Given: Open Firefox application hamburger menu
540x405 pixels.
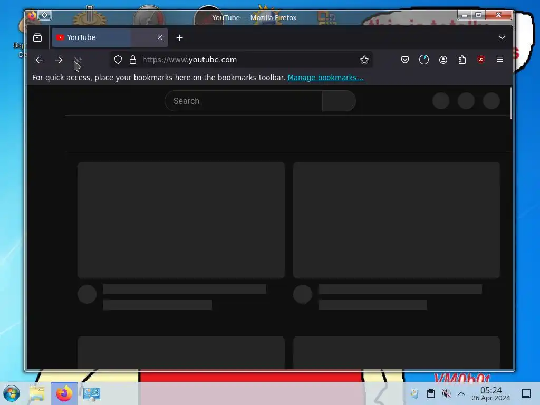Looking at the screenshot, I should pyautogui.click(x=500, y=60).
